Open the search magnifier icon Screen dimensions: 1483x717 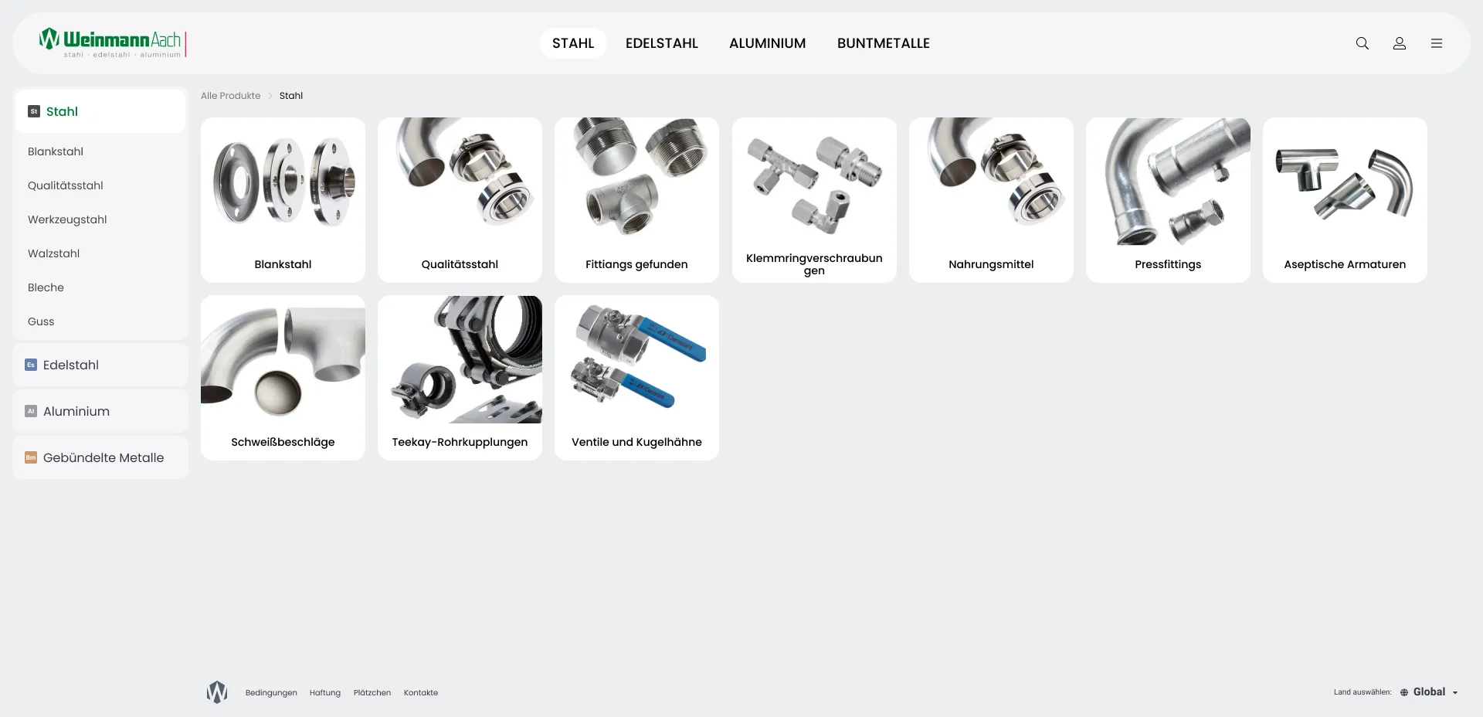[x=1363, y=43]
